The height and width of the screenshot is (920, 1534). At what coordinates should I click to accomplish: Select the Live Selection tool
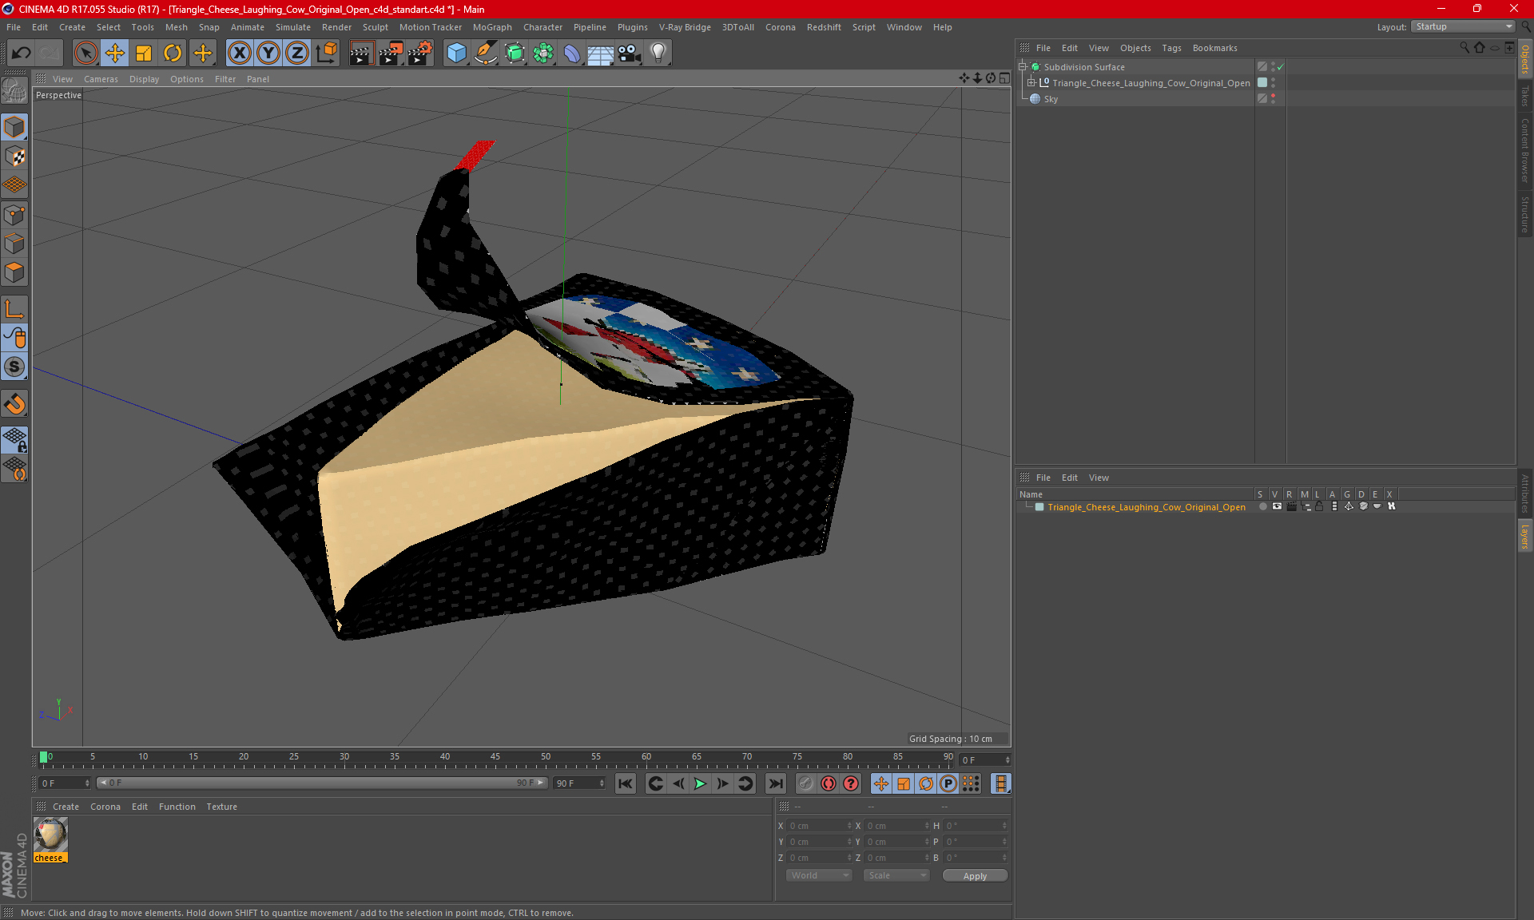tap(85, 54)
